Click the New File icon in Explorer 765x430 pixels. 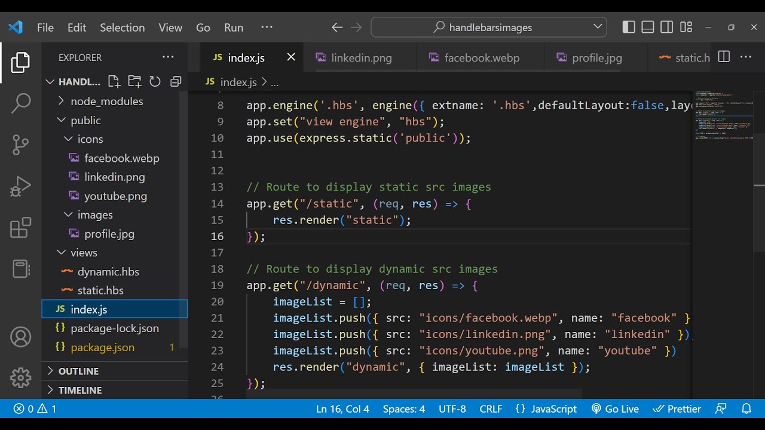pos(114,82)
